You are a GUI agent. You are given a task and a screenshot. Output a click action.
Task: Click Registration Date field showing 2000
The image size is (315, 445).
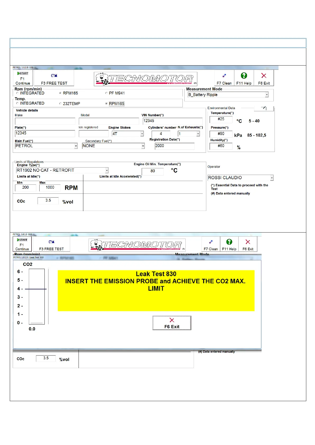click(175, 146)
